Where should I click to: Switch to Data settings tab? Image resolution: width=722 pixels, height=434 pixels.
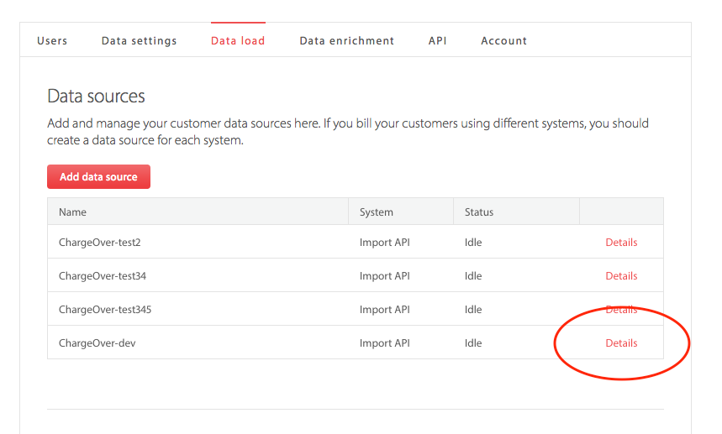139,41
